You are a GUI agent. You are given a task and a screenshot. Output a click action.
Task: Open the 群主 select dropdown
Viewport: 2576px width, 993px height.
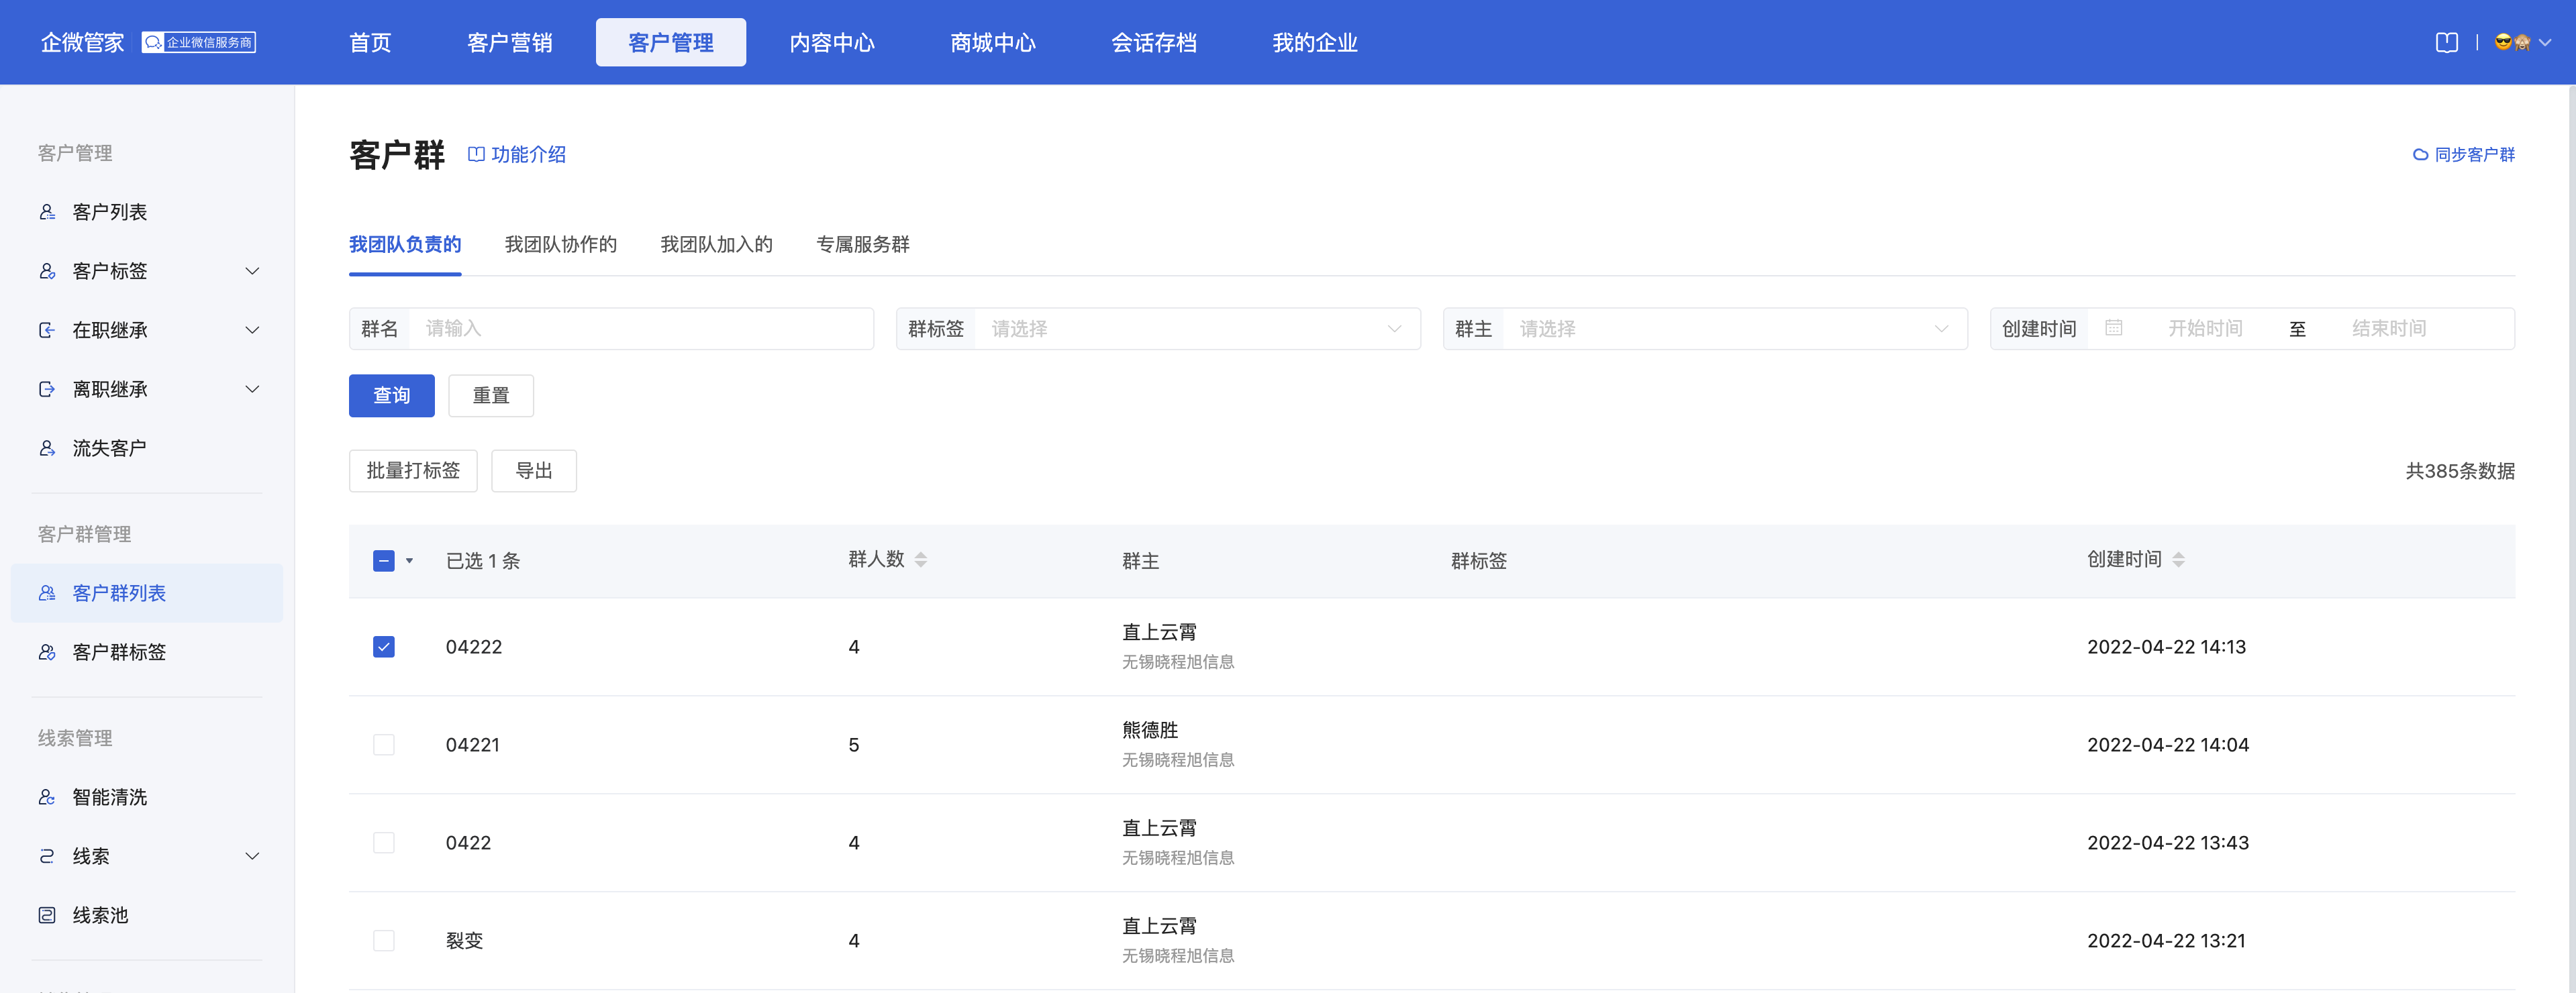coord(1734,329)
